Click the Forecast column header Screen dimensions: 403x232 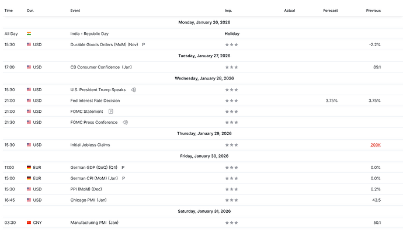[331, 11]
